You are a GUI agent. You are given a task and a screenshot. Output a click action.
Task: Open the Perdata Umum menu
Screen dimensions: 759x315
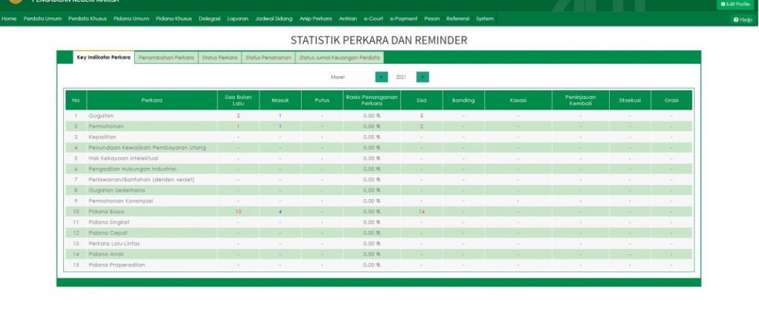click(x=42, y=18)
